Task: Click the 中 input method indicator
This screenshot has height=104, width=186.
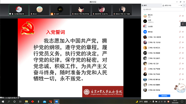Action: point(165,102)
